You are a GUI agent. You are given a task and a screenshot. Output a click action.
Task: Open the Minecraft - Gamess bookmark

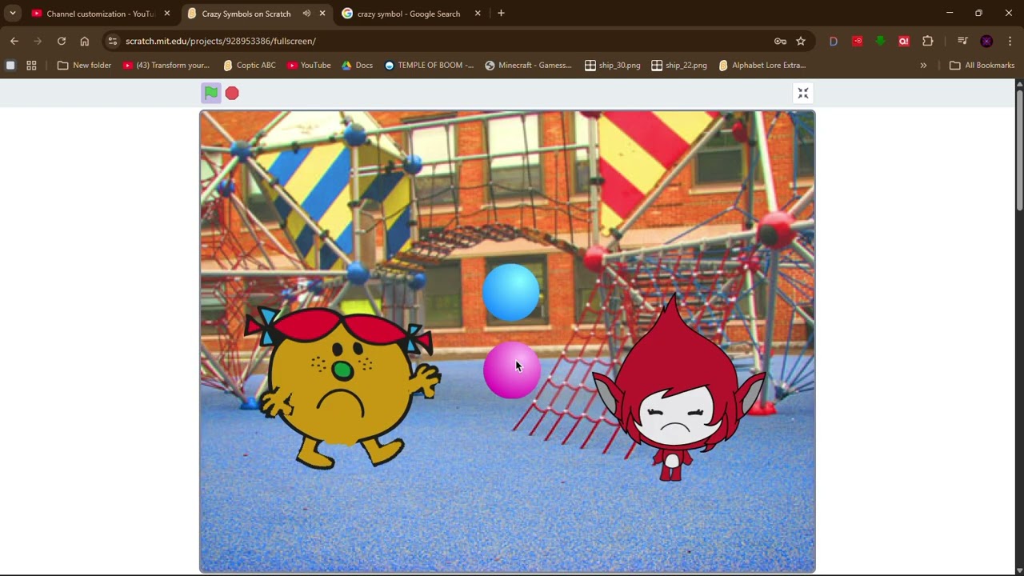pos(528,66)
